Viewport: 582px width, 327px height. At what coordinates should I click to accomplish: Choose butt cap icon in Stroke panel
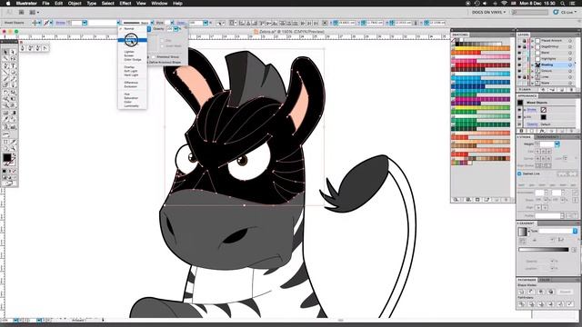coord(537,152)
